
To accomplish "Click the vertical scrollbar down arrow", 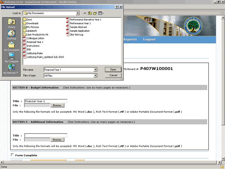I will 223,159.
